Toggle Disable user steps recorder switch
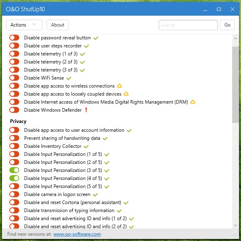This screenshot has height=241, width=241. [x=14, y=46]
